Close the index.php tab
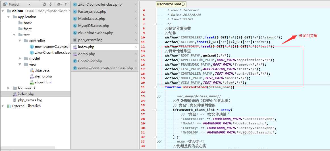Screen dimensions: 330x151 (136, 47)
